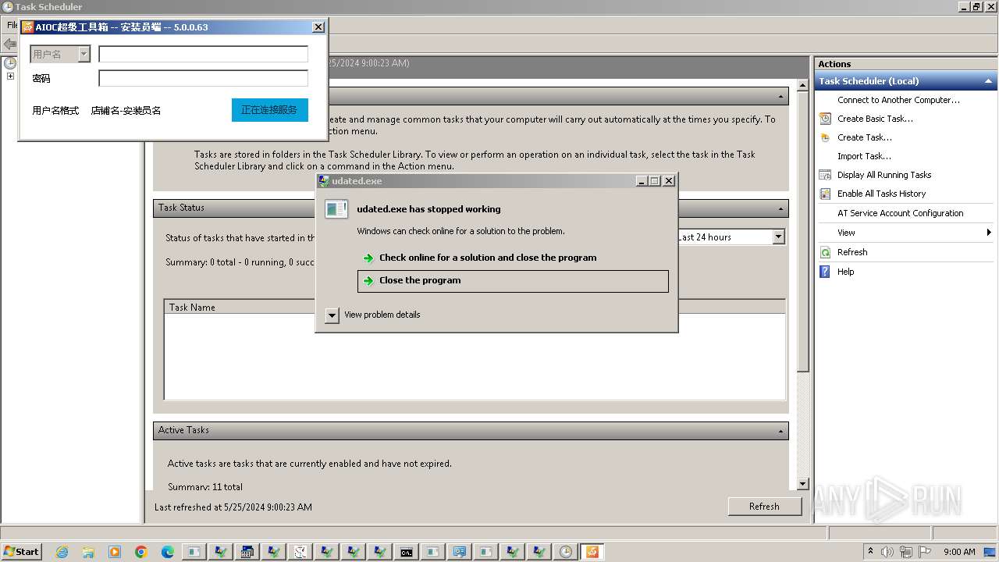The width and height of the screenshot is (999, 562).
Task: Click the blue connecting service button
Action: (269, 110)
